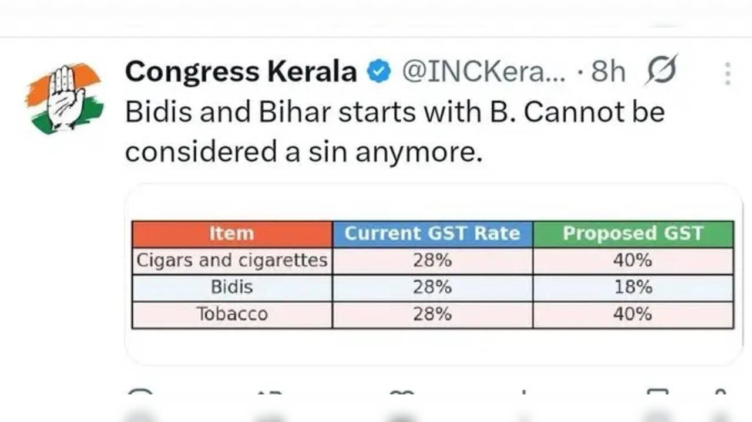This screenshot has width=752, height=422.
Task: Bookmark the Congress Kerala tweet
Action: click(x=657, y=392)
